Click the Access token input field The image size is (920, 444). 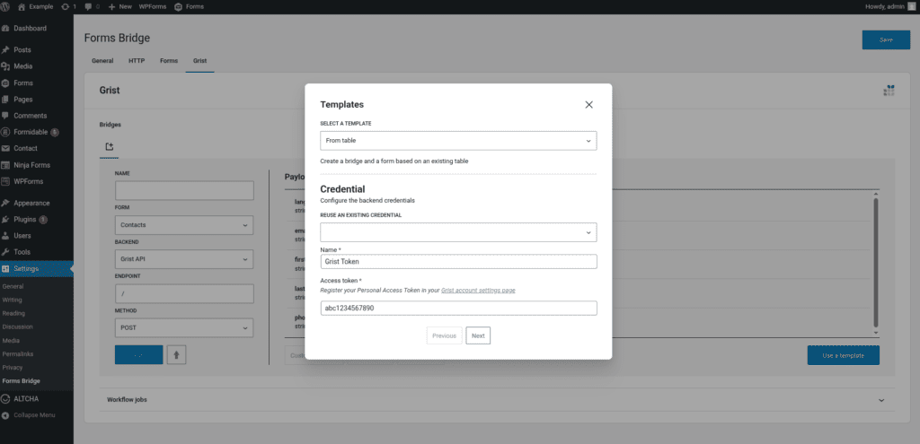pyautogui.click(x=458, y=308)
